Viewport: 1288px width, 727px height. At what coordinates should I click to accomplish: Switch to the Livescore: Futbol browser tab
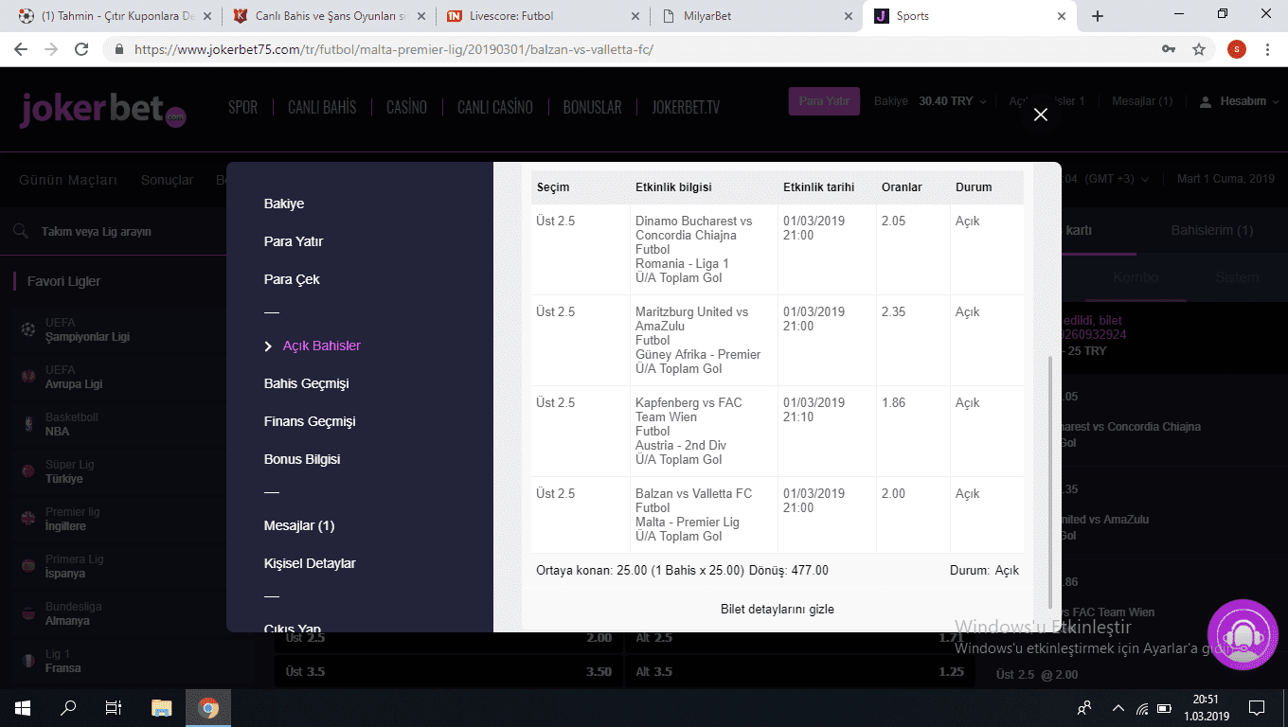pyautogui.click(x=543, y=16)
